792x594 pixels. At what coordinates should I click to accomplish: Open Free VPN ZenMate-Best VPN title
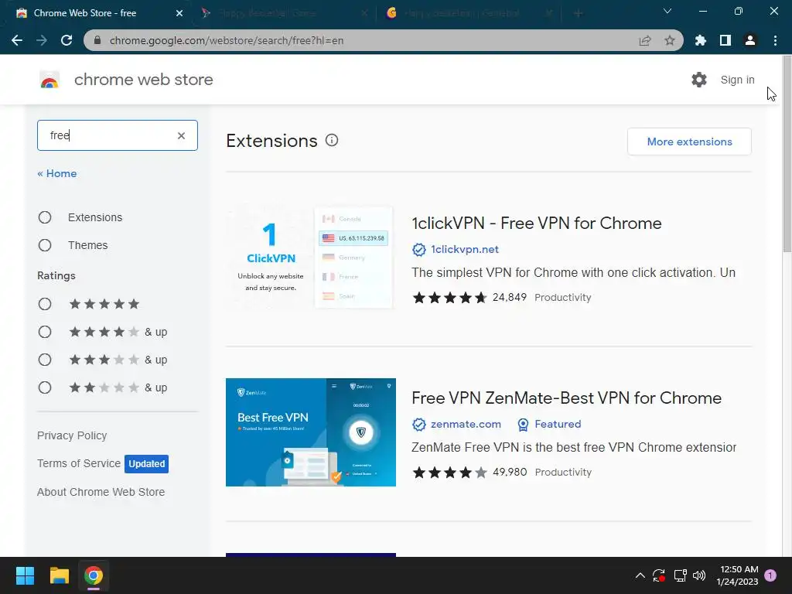(566, 398)
